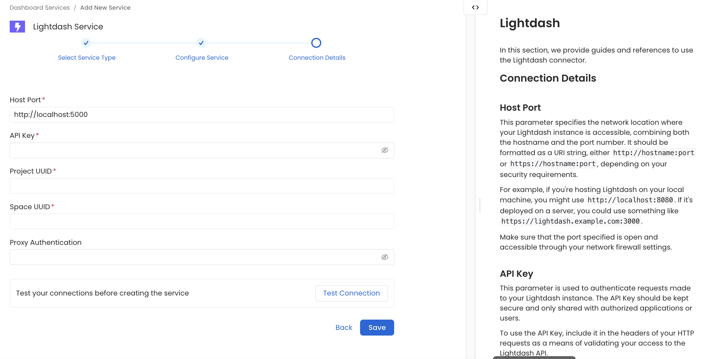Run Test Connection before saving

click(x=351, y=293)
